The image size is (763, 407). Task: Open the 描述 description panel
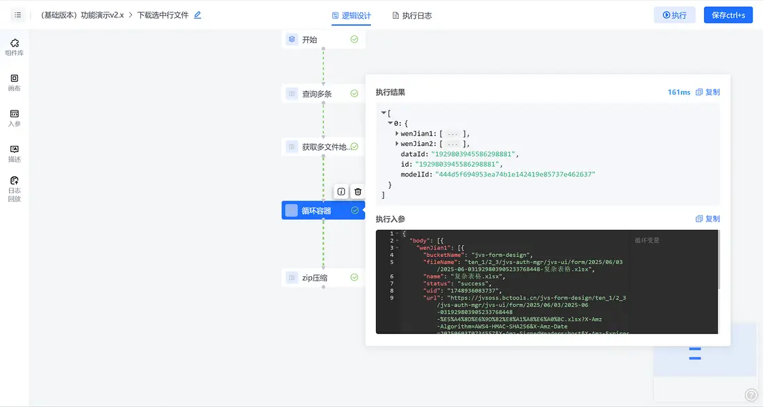15,153
